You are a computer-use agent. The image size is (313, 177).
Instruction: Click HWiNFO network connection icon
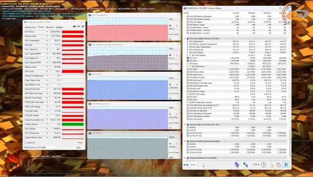click(x=245, y=165)
